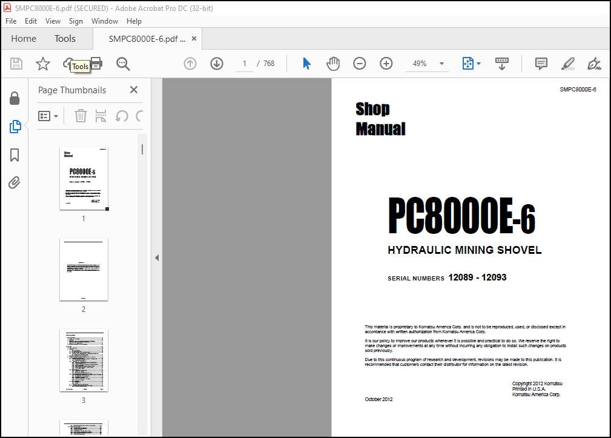Click the 49% zoom value field
The image size is (611, 438).
point(420,64)
